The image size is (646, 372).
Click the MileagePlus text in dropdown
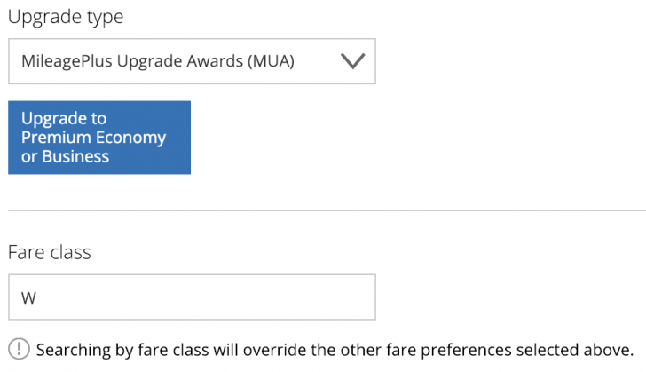[67, 61]
